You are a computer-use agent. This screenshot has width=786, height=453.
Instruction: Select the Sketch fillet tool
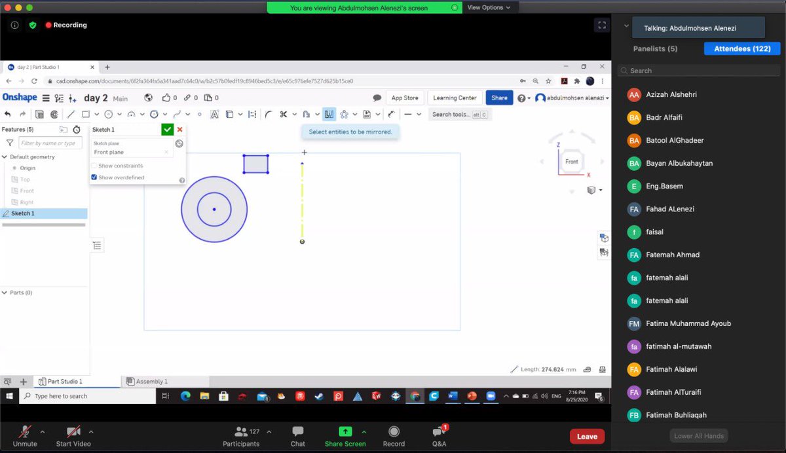pos(269,114)
